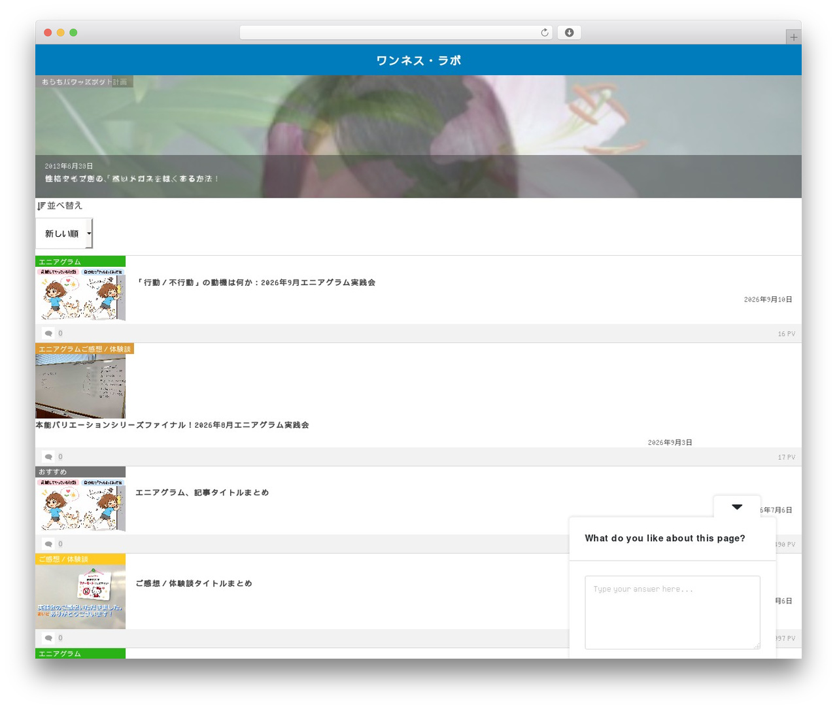Screen dimensions: 837x709
Task: Open the エニアグラム、記事タイトルまとめ post
Action: point(202,493)
